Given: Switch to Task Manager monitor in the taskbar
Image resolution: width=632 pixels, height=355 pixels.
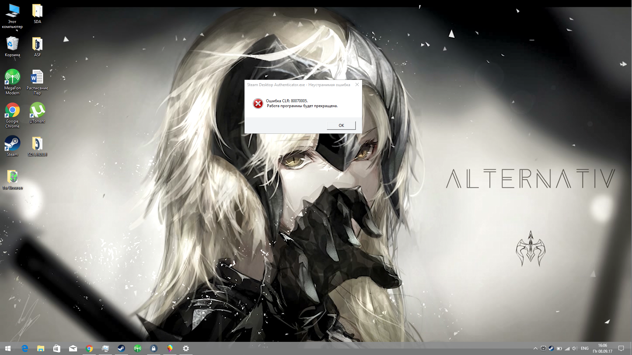Looking at the screenshot, I should coord(105,348).
